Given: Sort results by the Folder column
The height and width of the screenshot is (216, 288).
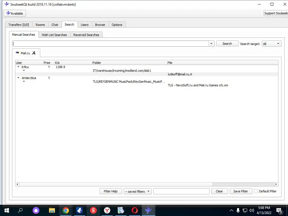Looking at the screenshot, I should 129,63.
